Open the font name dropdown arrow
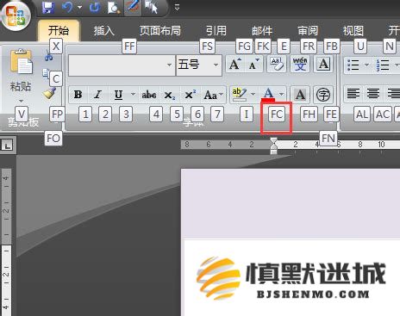Viewport: 400px width, 316px height. (x=170, y=65)
